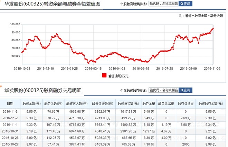Click the 3874.41万 financing buy cell
Screen dimensions: 228x147
[77, 144]
